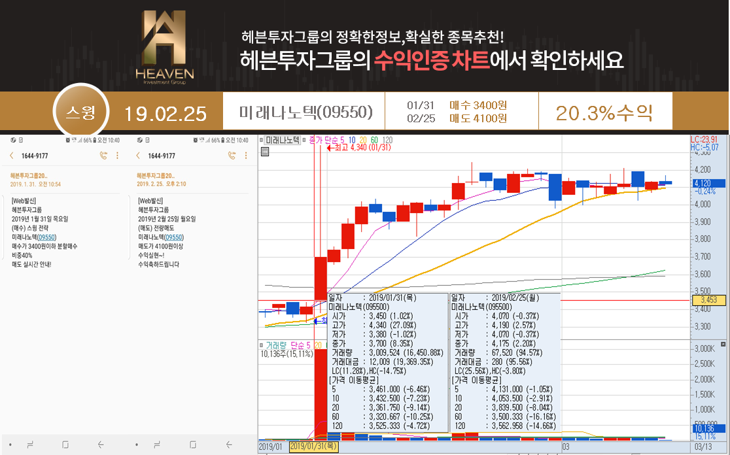The image size is (730, 455).
Task: Click the 03/13 date label on time axis
Action: 703,447
